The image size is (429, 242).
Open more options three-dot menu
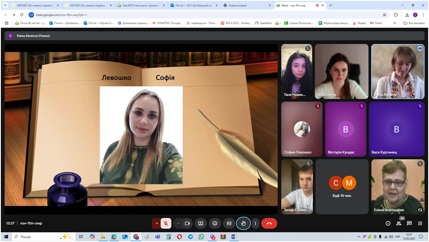[255, 223]
